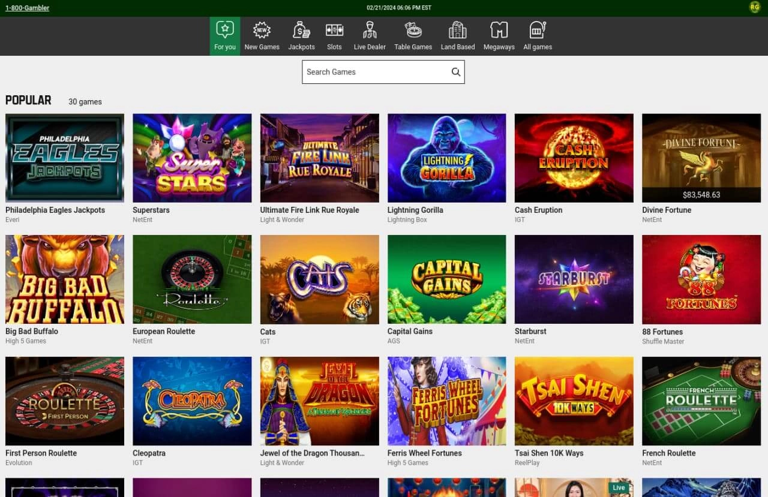Launch the Starburst game thumbnail
The image size is (768, 497).
pos(574,279)
